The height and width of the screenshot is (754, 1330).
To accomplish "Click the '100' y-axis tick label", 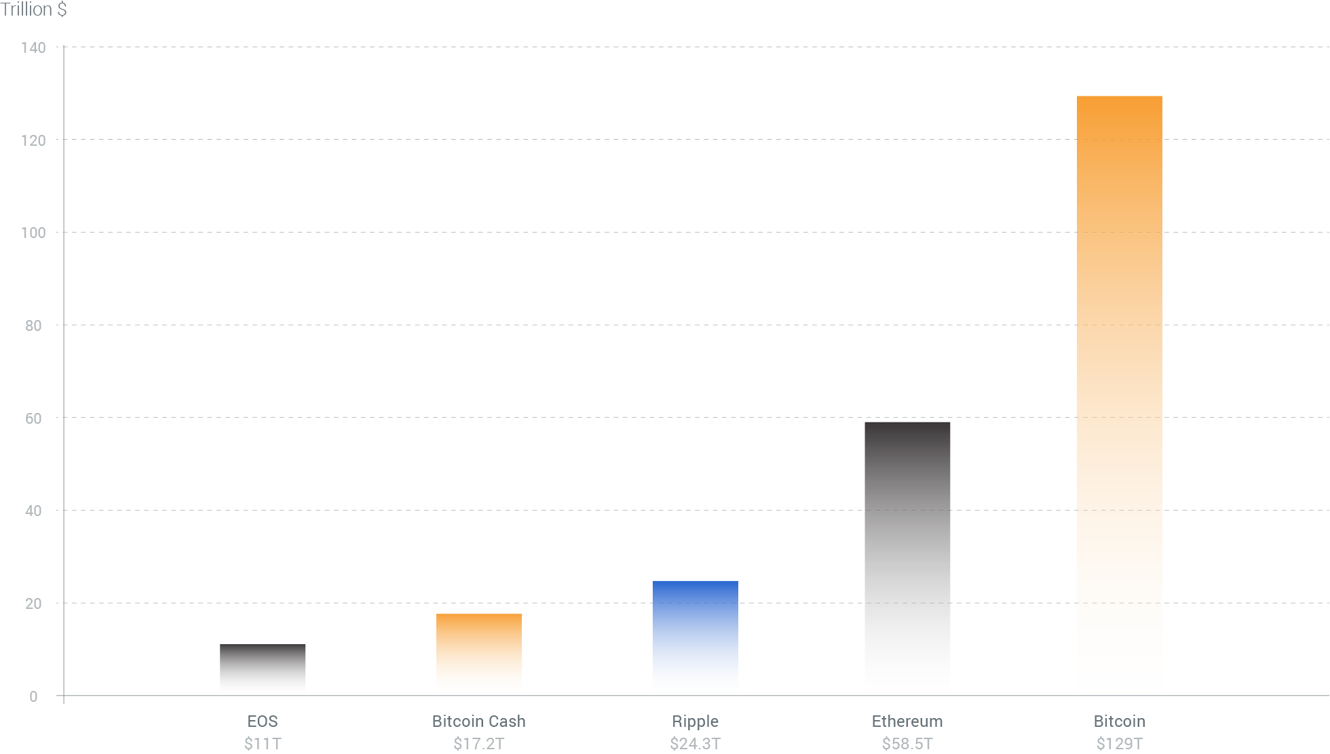I will (x=33, y=233).
